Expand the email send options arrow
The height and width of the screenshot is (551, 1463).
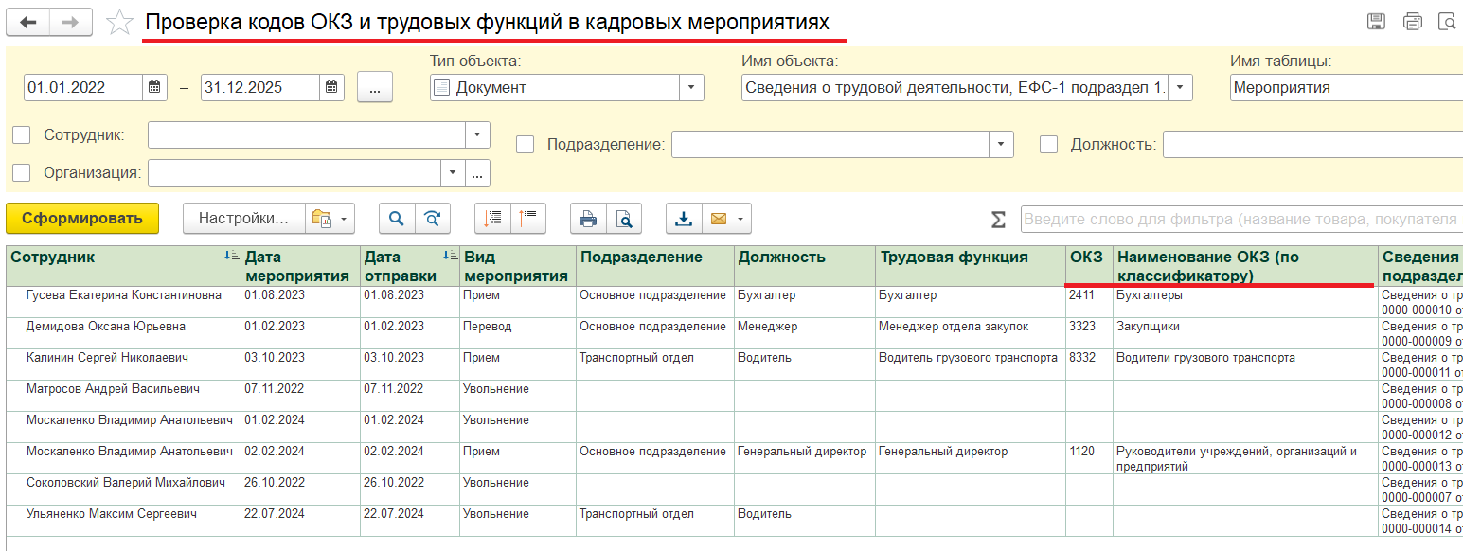[x=740, y=219]
